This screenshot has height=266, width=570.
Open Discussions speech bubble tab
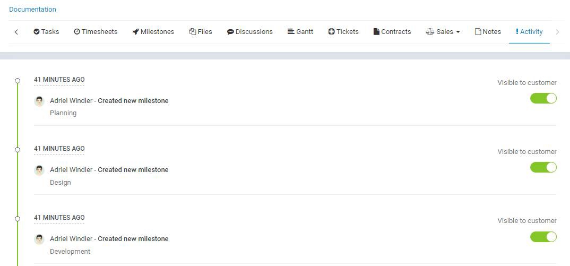pos(249,32)
